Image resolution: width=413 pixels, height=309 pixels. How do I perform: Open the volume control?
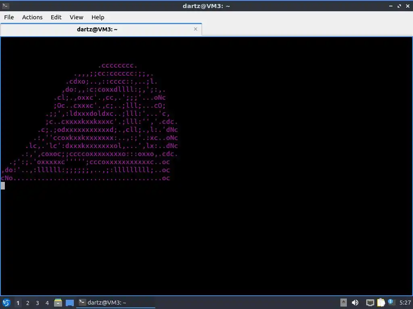[x=355, y=303]
